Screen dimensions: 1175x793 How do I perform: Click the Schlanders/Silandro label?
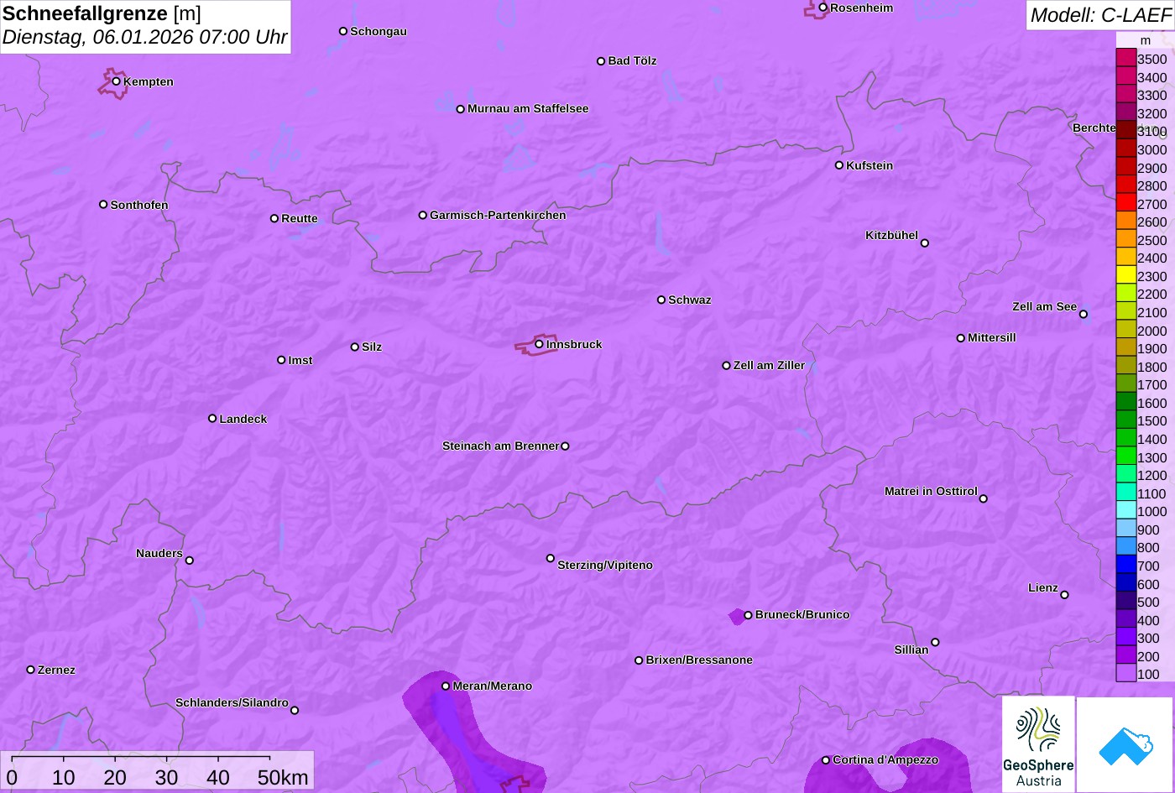coord(232,702)
